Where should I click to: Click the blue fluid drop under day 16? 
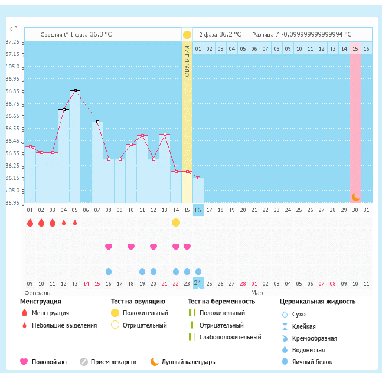pos(198,271)
